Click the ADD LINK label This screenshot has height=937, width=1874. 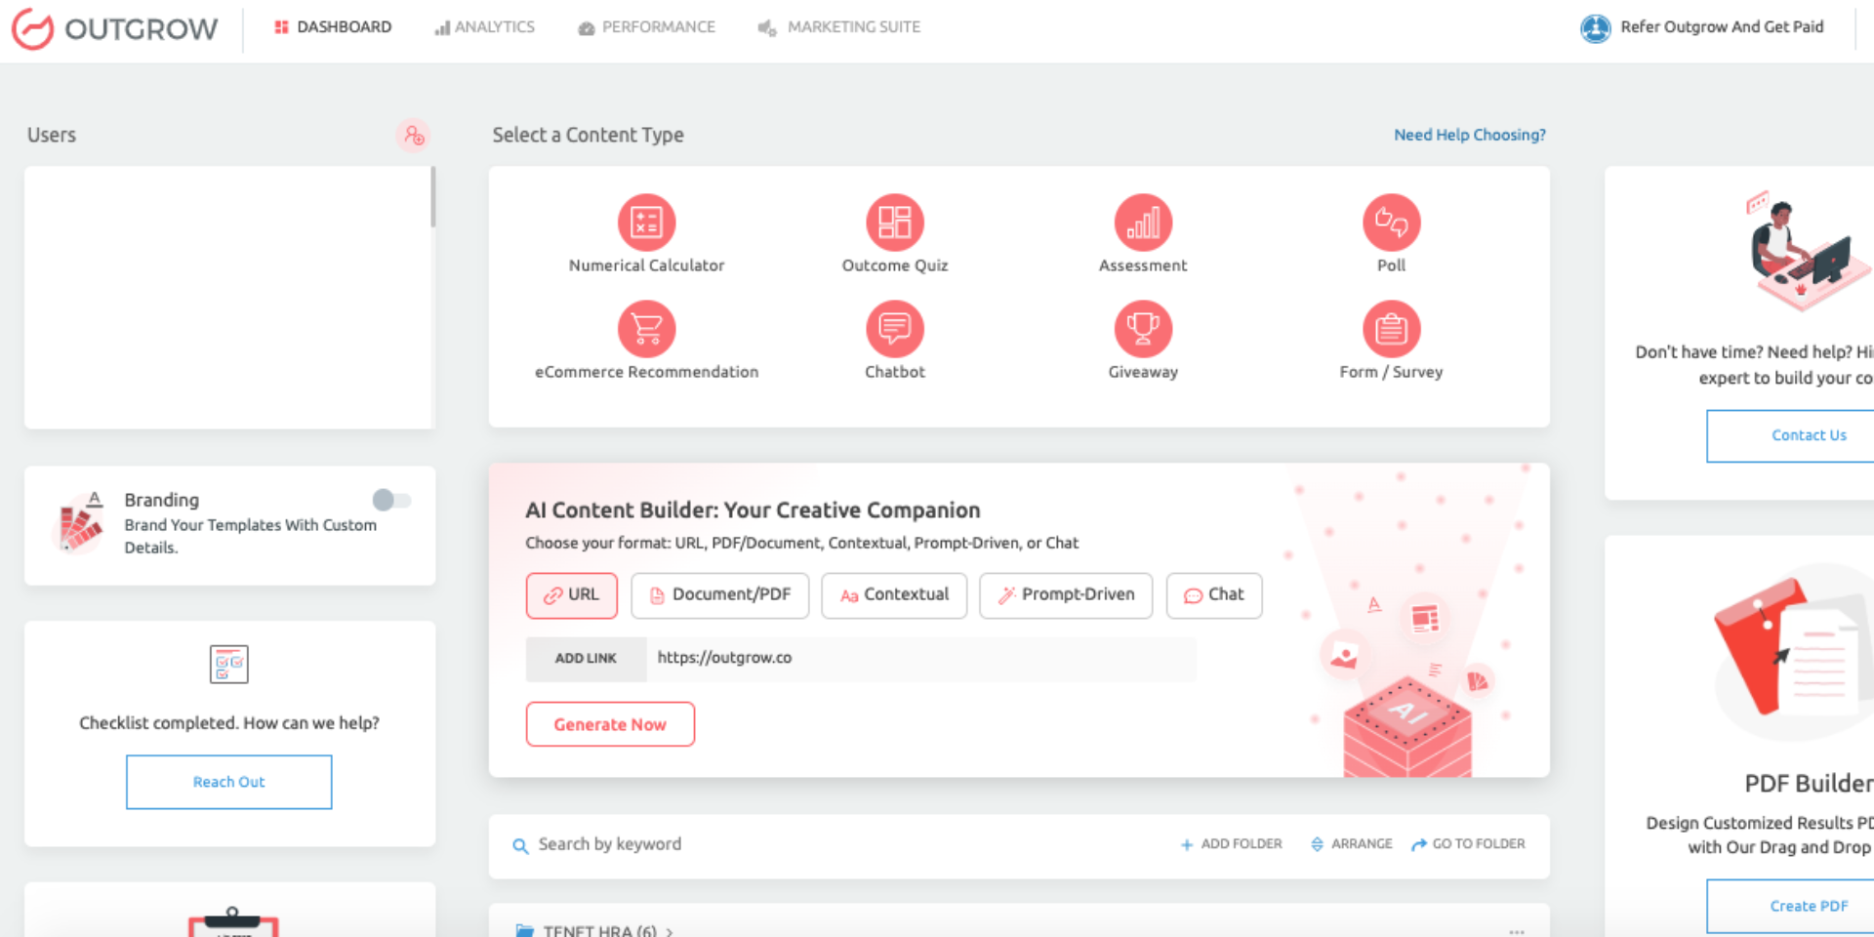pyautogui.click(x=586, y=659)
